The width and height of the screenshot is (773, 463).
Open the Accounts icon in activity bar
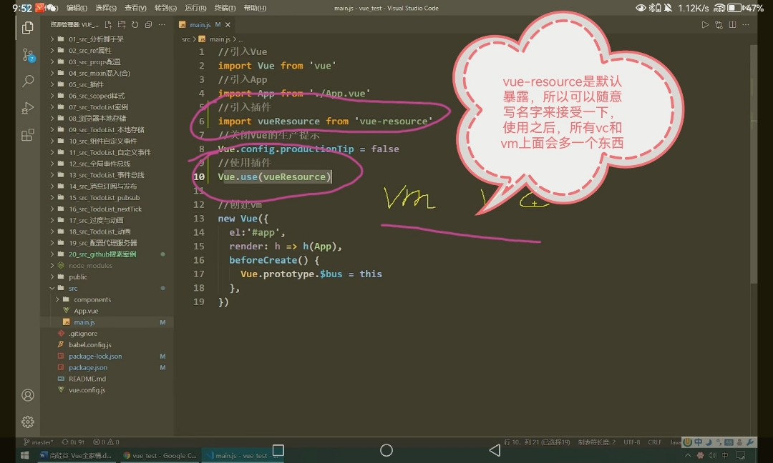pos(28,395)
